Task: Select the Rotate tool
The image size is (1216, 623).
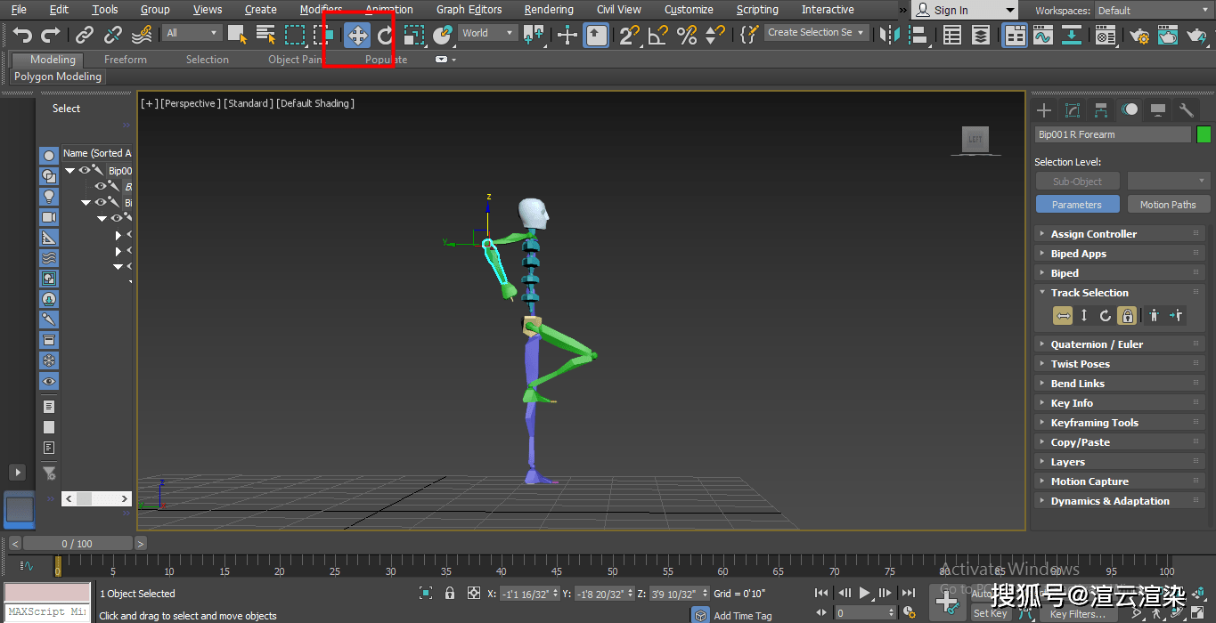Action: (x=383, y=33)
